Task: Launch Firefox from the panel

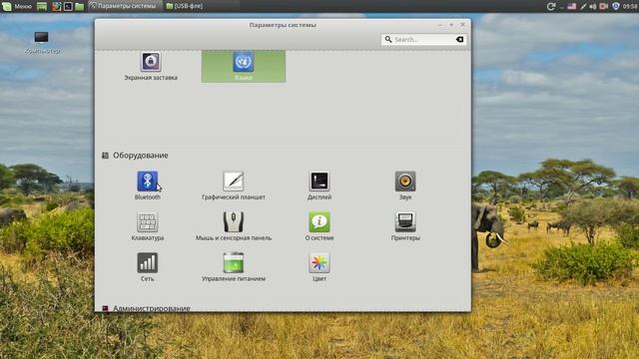Action: (56, 6)
